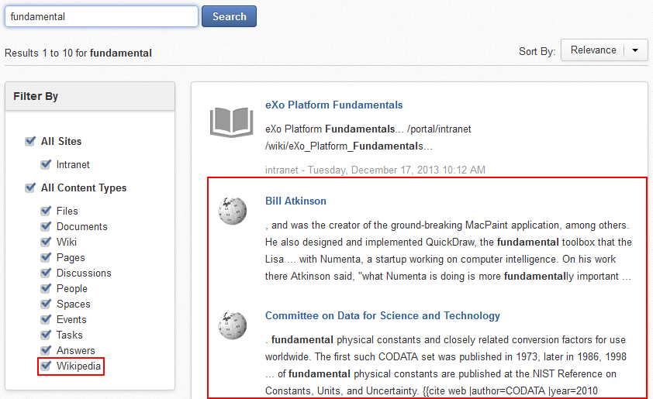Focus the search field containing fundamental

coord(101,16)
